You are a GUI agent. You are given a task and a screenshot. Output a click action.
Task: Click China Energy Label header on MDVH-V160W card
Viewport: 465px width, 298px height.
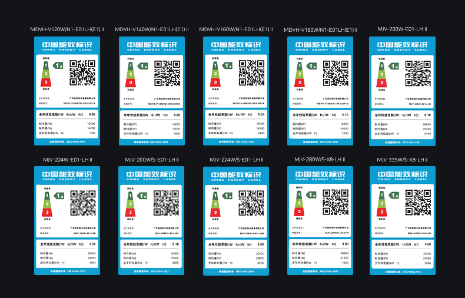[236, 46]
